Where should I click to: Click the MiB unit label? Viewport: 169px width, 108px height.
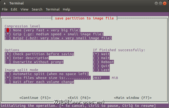[115, 78]
